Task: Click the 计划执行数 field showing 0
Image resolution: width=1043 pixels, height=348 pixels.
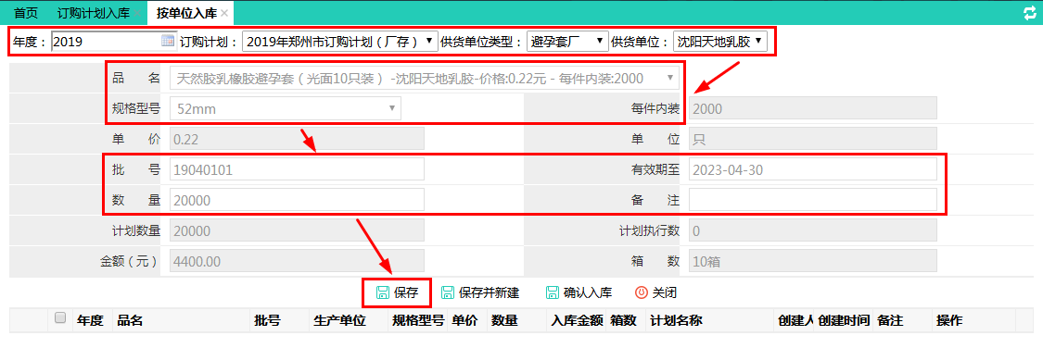Action: 813,230
